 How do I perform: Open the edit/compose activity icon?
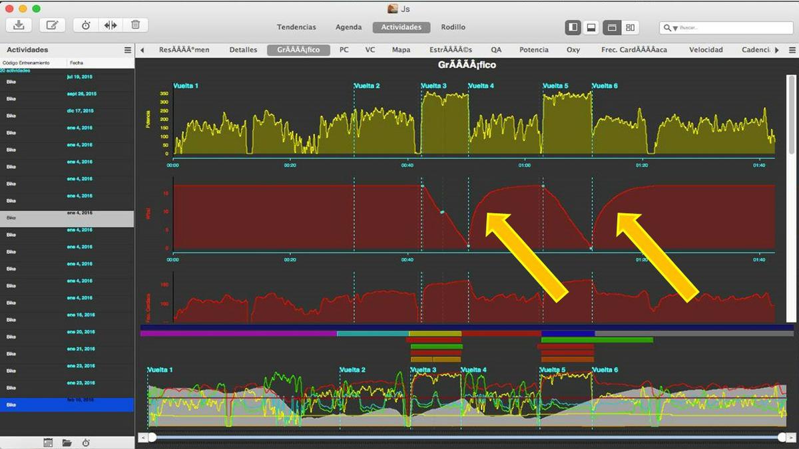pyautogui.click(x=52, y=25)
